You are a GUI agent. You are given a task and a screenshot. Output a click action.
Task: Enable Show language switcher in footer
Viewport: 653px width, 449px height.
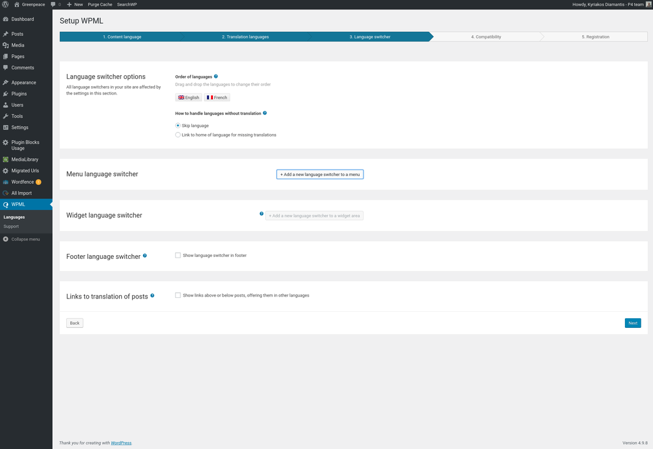click(x=178, y=255)
